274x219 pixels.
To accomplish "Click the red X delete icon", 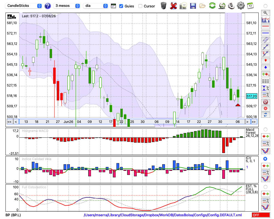I will (x=173, y=6).
